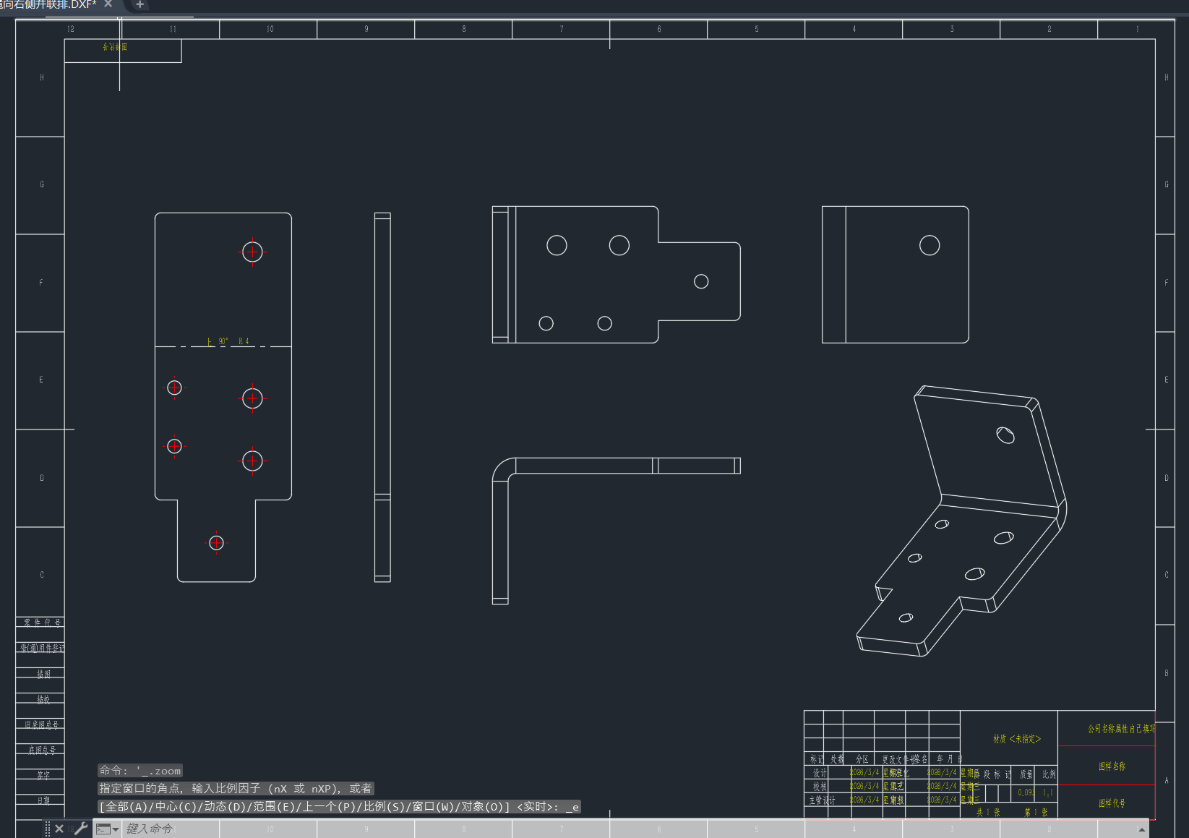
Task: Select the '描校' side label
Action: point(43,699)
